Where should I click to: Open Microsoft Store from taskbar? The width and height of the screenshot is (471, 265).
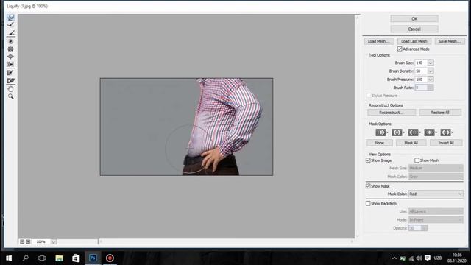[76, 258]
